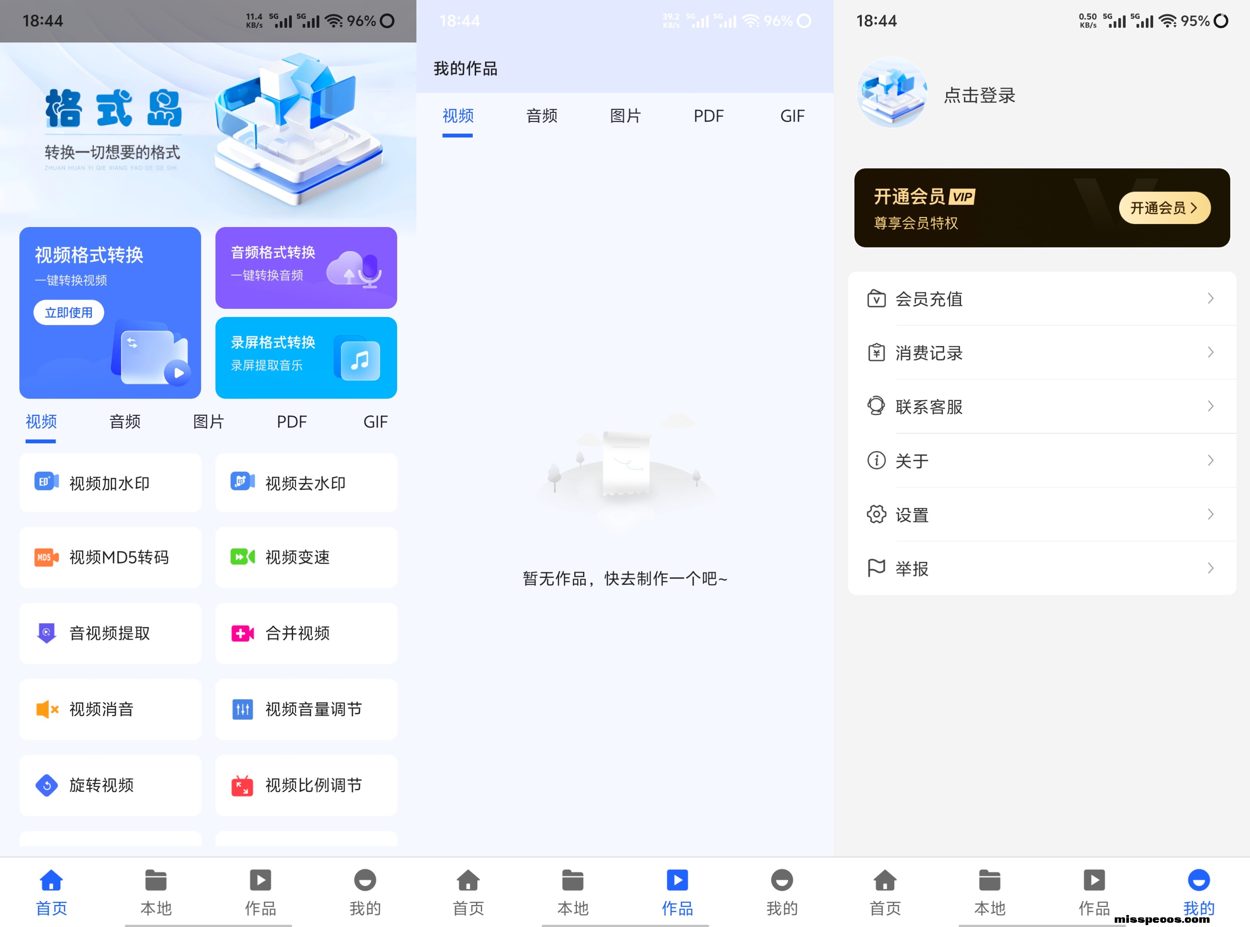Select the PDF tab in 我的作品

click(708, 116)
